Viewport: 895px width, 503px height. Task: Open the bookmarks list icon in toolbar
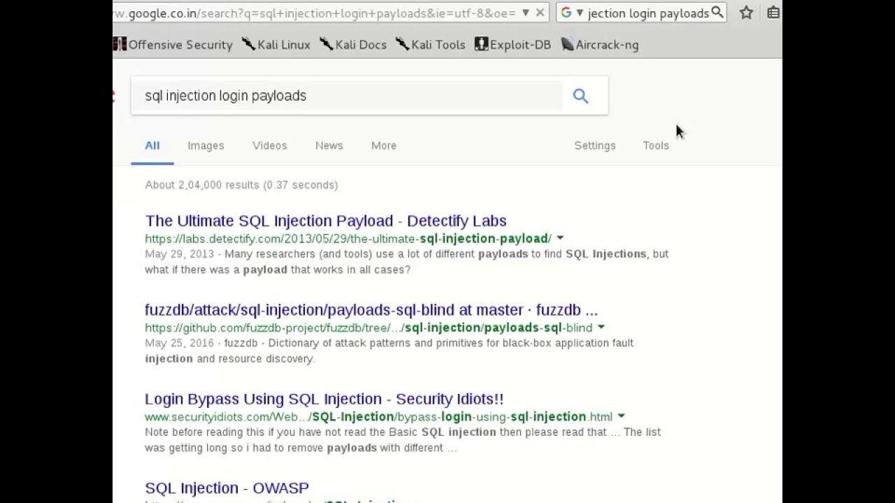[x=773, y=13]
